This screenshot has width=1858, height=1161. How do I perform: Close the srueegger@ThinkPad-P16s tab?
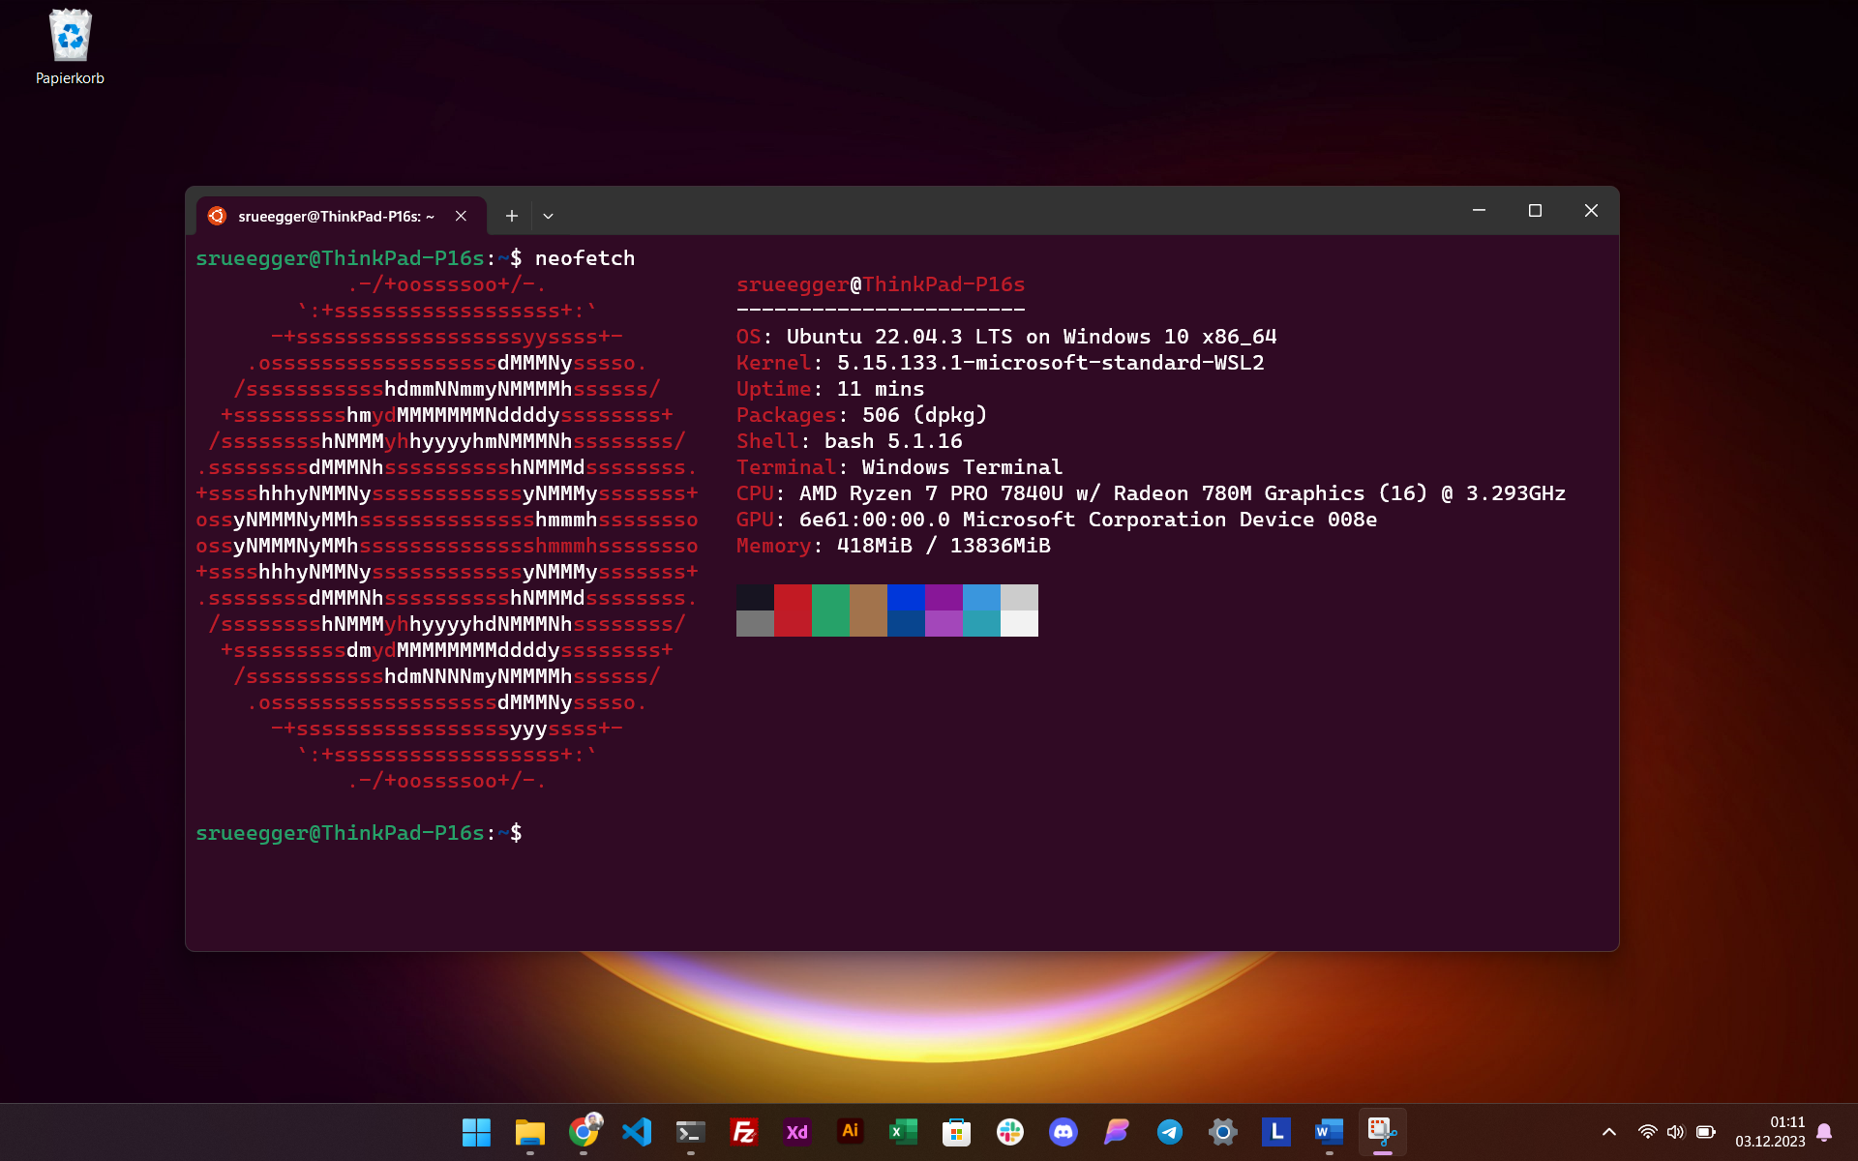point(461,215)
